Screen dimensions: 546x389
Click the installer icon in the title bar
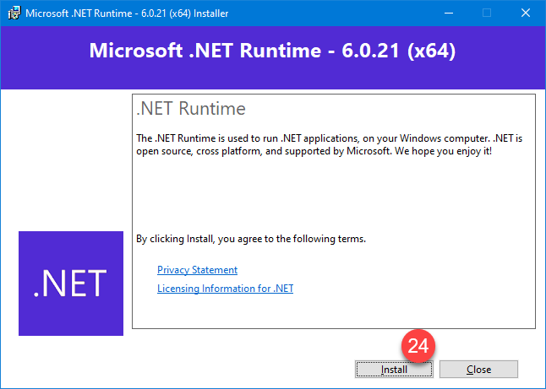tap(11, 14)
